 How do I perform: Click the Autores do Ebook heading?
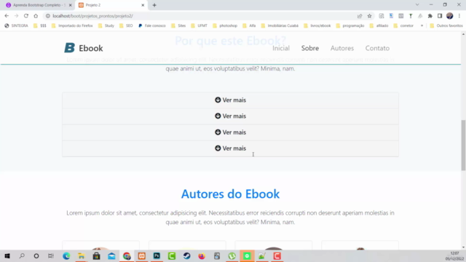[x=230, y=194]
